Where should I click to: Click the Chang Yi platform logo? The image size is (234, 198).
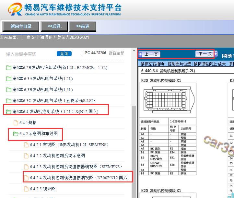click(x=64, y=9)
